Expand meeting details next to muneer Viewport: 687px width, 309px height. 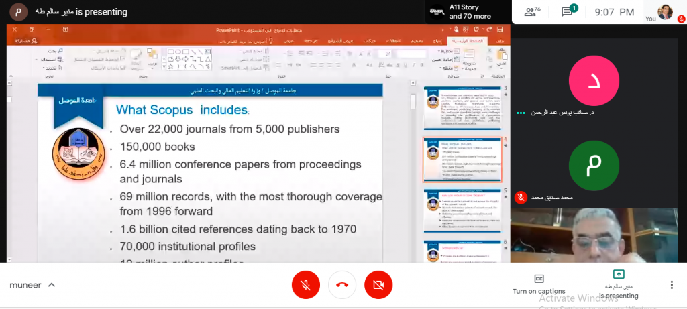(x=52, y=285)
